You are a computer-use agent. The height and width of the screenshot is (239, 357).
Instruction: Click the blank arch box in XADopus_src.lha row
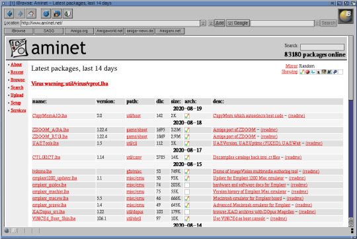187,212
